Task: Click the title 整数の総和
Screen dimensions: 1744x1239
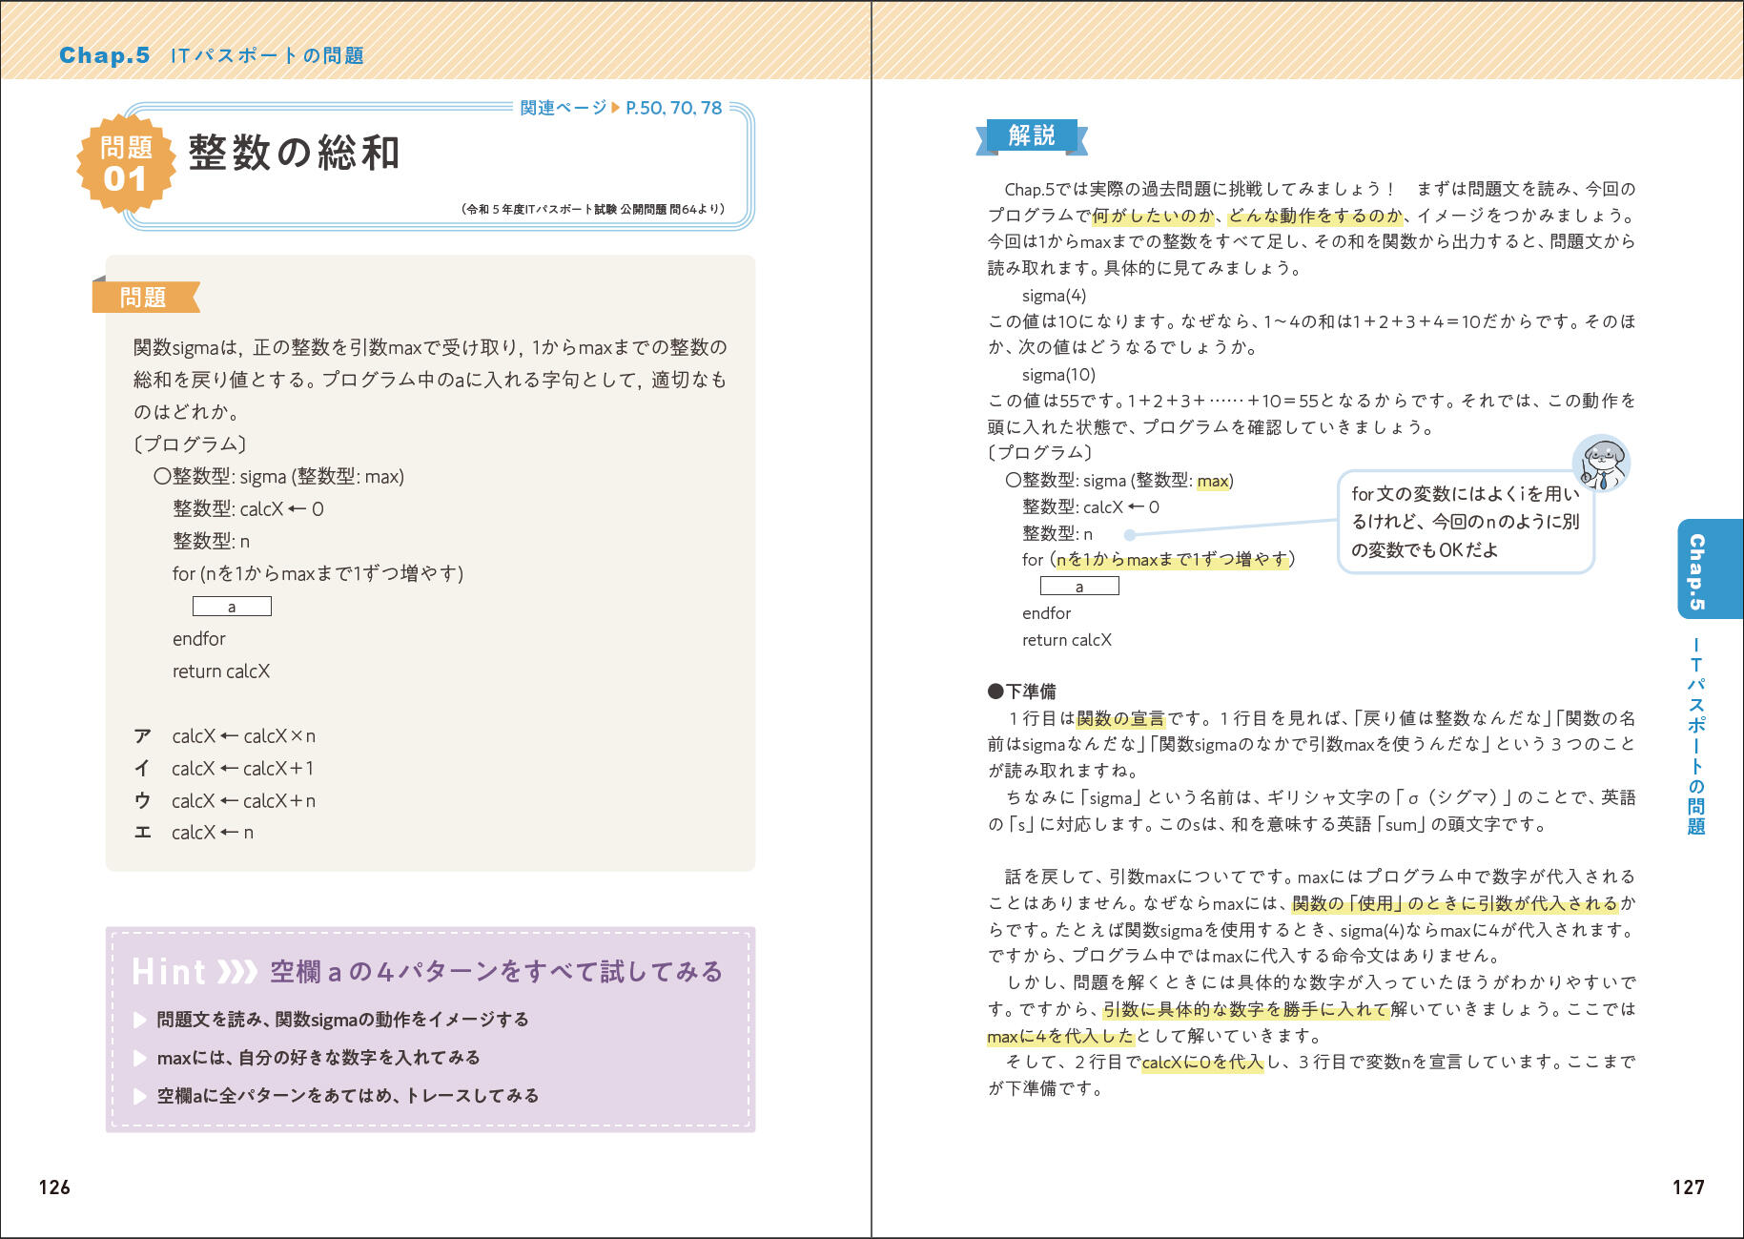Action: (294, 154)
